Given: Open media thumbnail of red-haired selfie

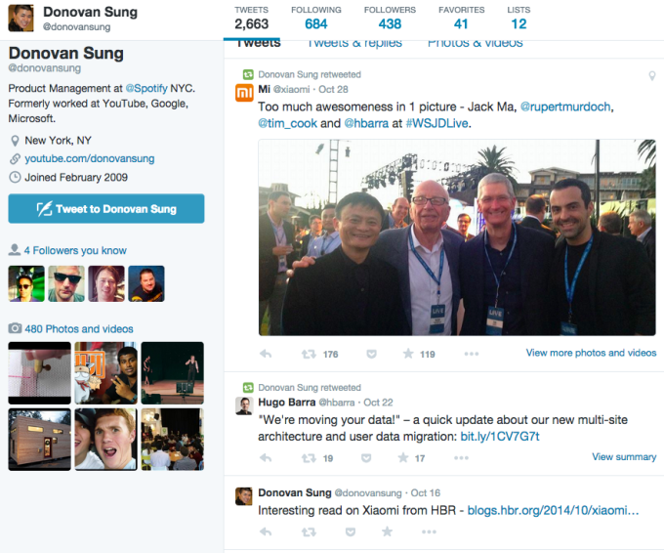Looking at the screenshot, I should pyautogui.click(x=105, y=440).
